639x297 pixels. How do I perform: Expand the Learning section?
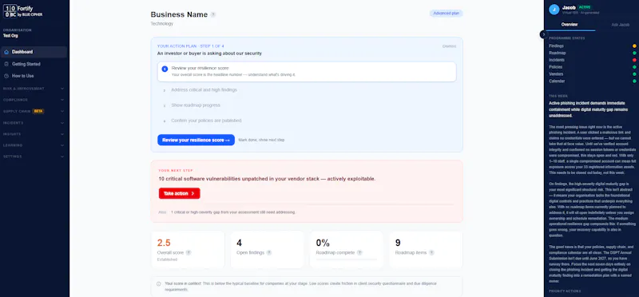[x=34, y=145]
